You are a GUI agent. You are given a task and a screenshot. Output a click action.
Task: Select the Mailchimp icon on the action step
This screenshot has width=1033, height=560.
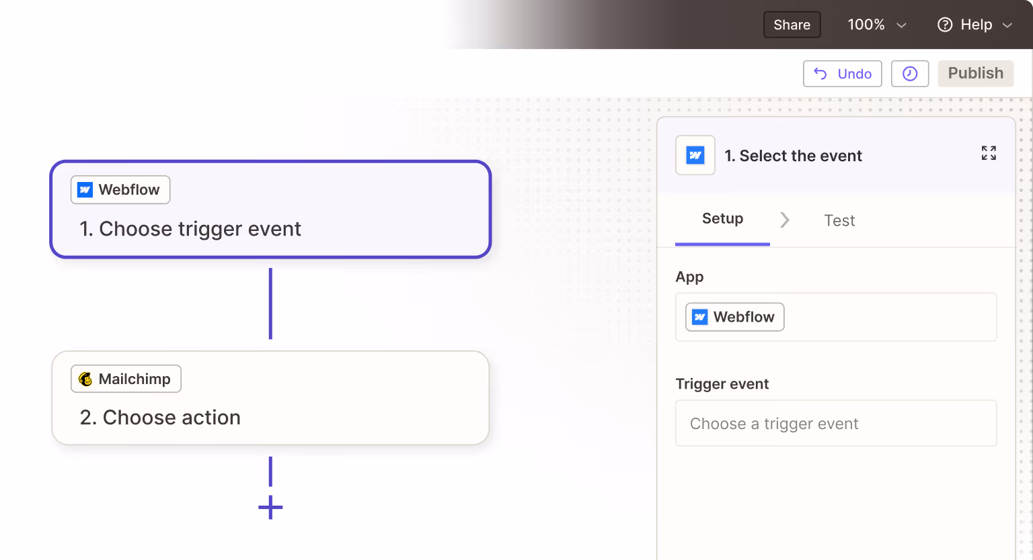point(85,378)
